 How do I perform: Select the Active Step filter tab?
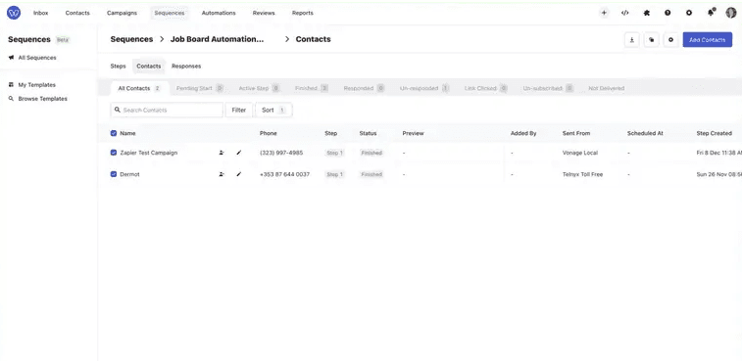[x=259, y=88]
